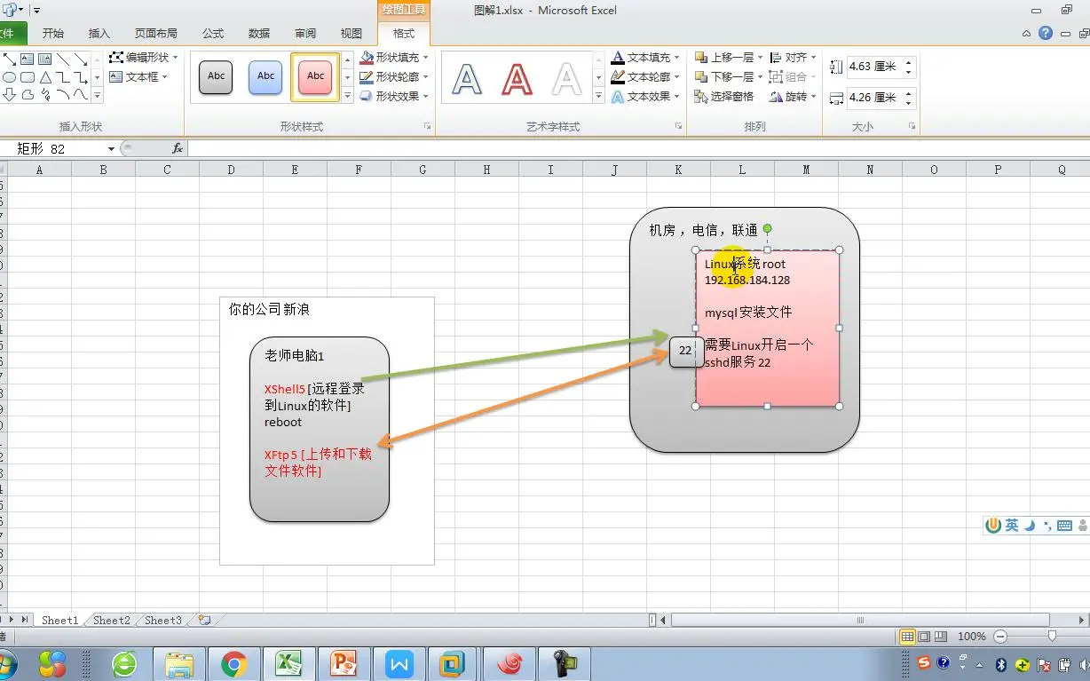
Task: Open Selection Pane (选择窗格)
Action: [x=724, y=96]
